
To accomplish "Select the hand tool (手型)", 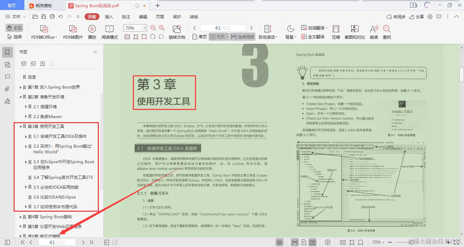I will point(14,28).
